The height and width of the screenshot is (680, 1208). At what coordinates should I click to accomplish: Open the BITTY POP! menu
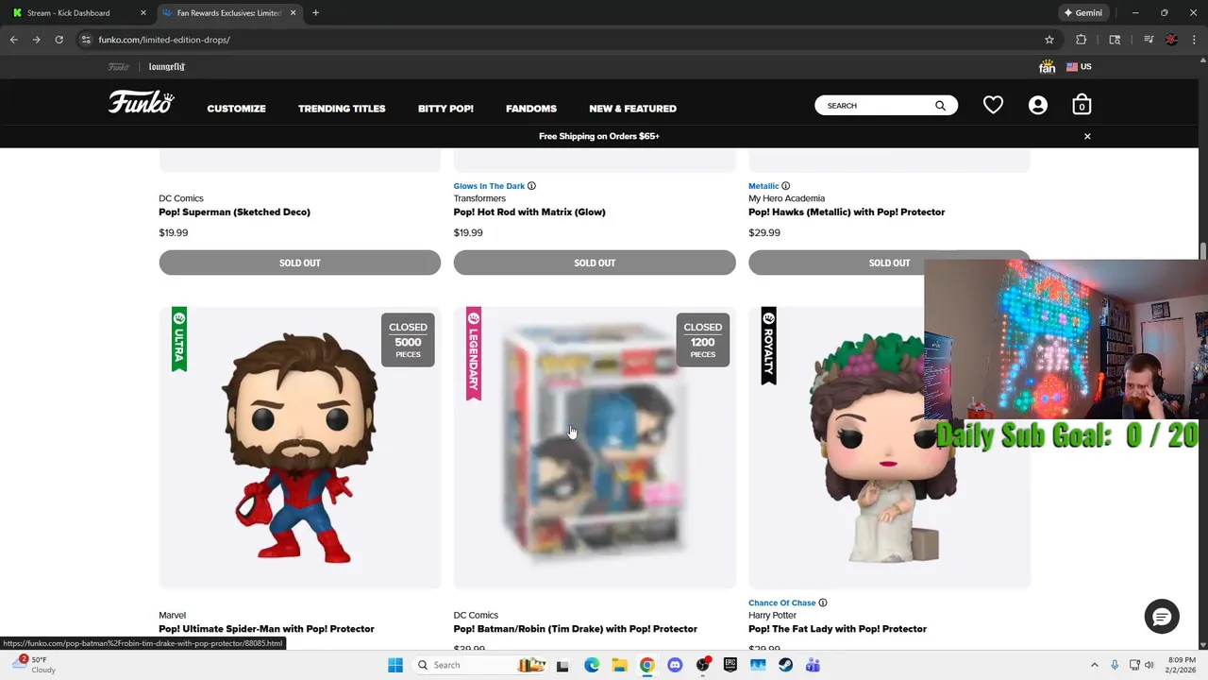click(445, 109)
